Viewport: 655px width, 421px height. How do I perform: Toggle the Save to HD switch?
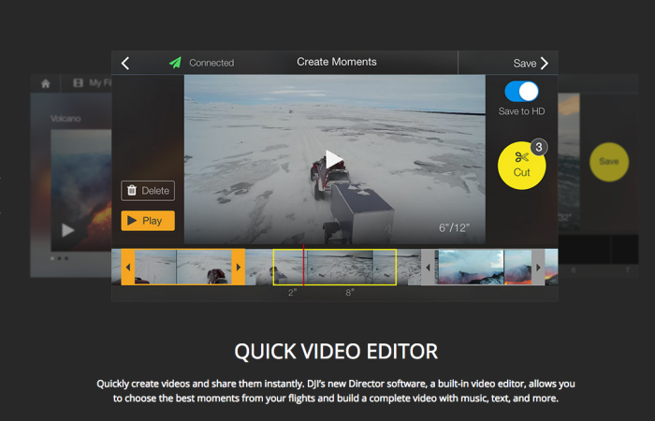[521, 92]
